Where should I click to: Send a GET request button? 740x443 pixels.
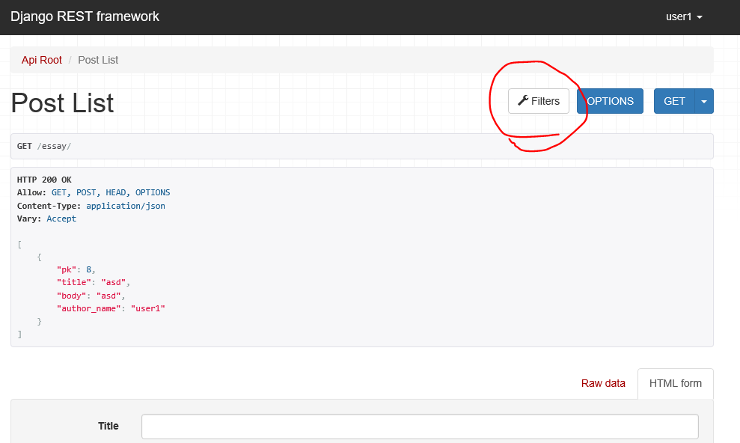point(674,101)
